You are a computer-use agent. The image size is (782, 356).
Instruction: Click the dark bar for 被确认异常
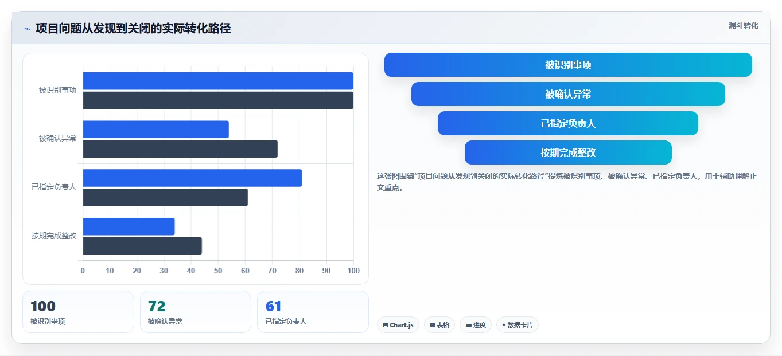click(180, 149)
